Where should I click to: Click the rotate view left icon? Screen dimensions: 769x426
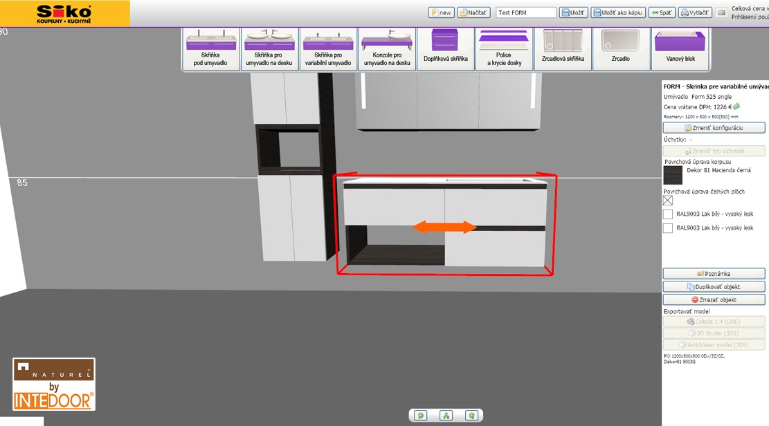point(421,416)
